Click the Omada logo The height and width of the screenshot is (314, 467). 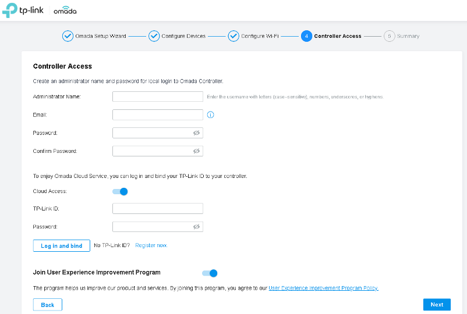pos(65,10)
